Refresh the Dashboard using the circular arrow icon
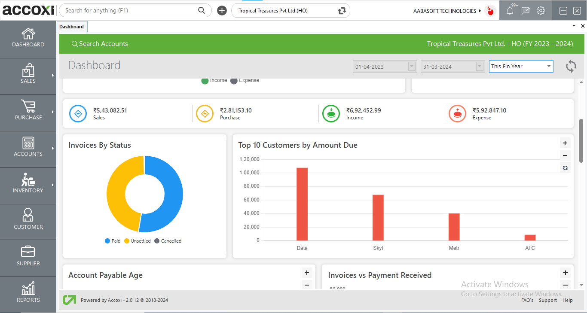 [571, 66]
